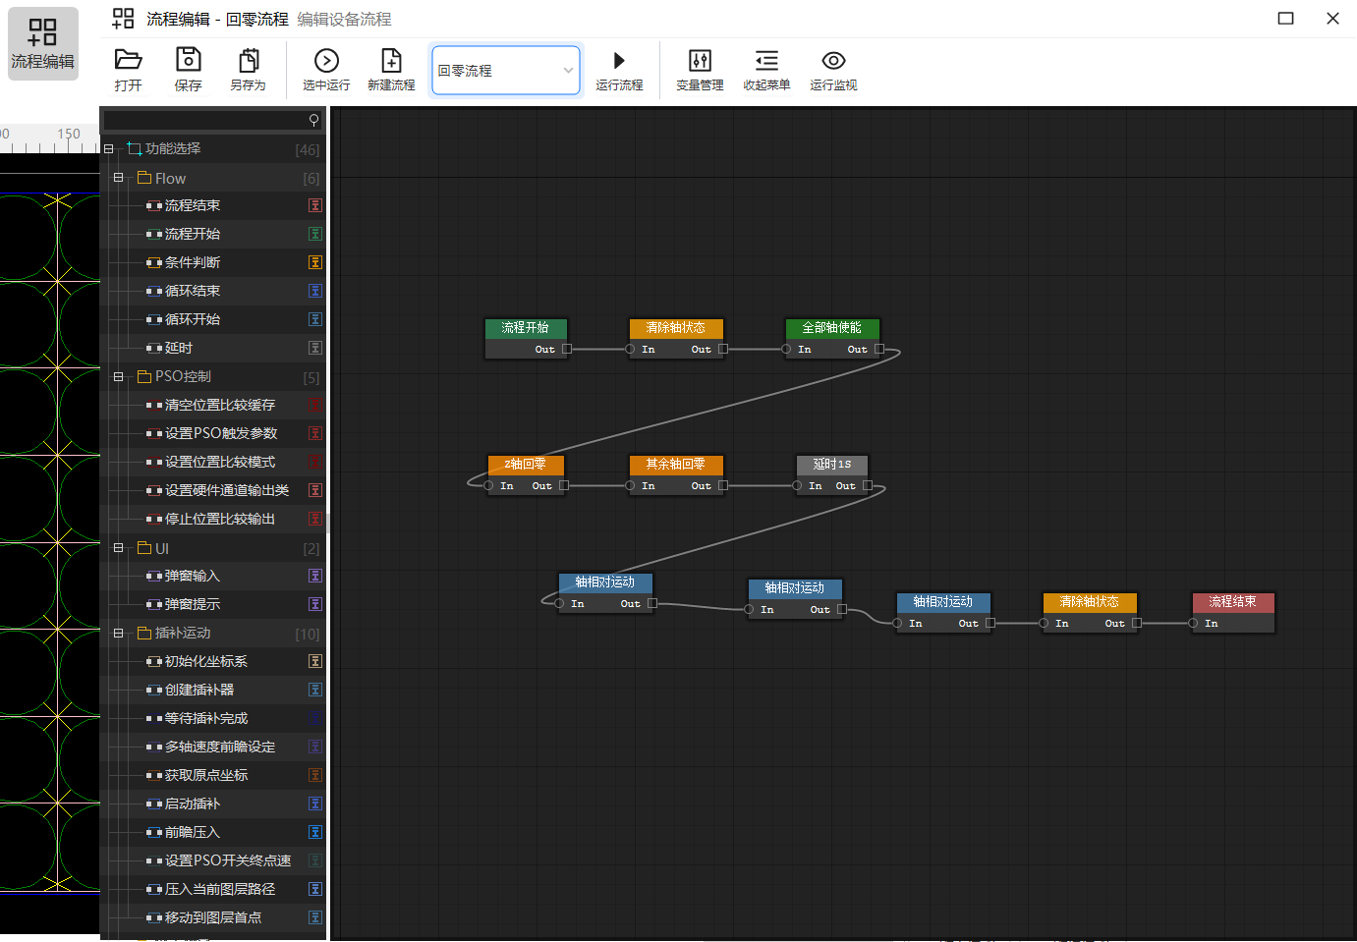Click the purple icon beside 弹窗提示 row
The width and height of the screenshot is (1357, 942).
[x=315, y=604]
